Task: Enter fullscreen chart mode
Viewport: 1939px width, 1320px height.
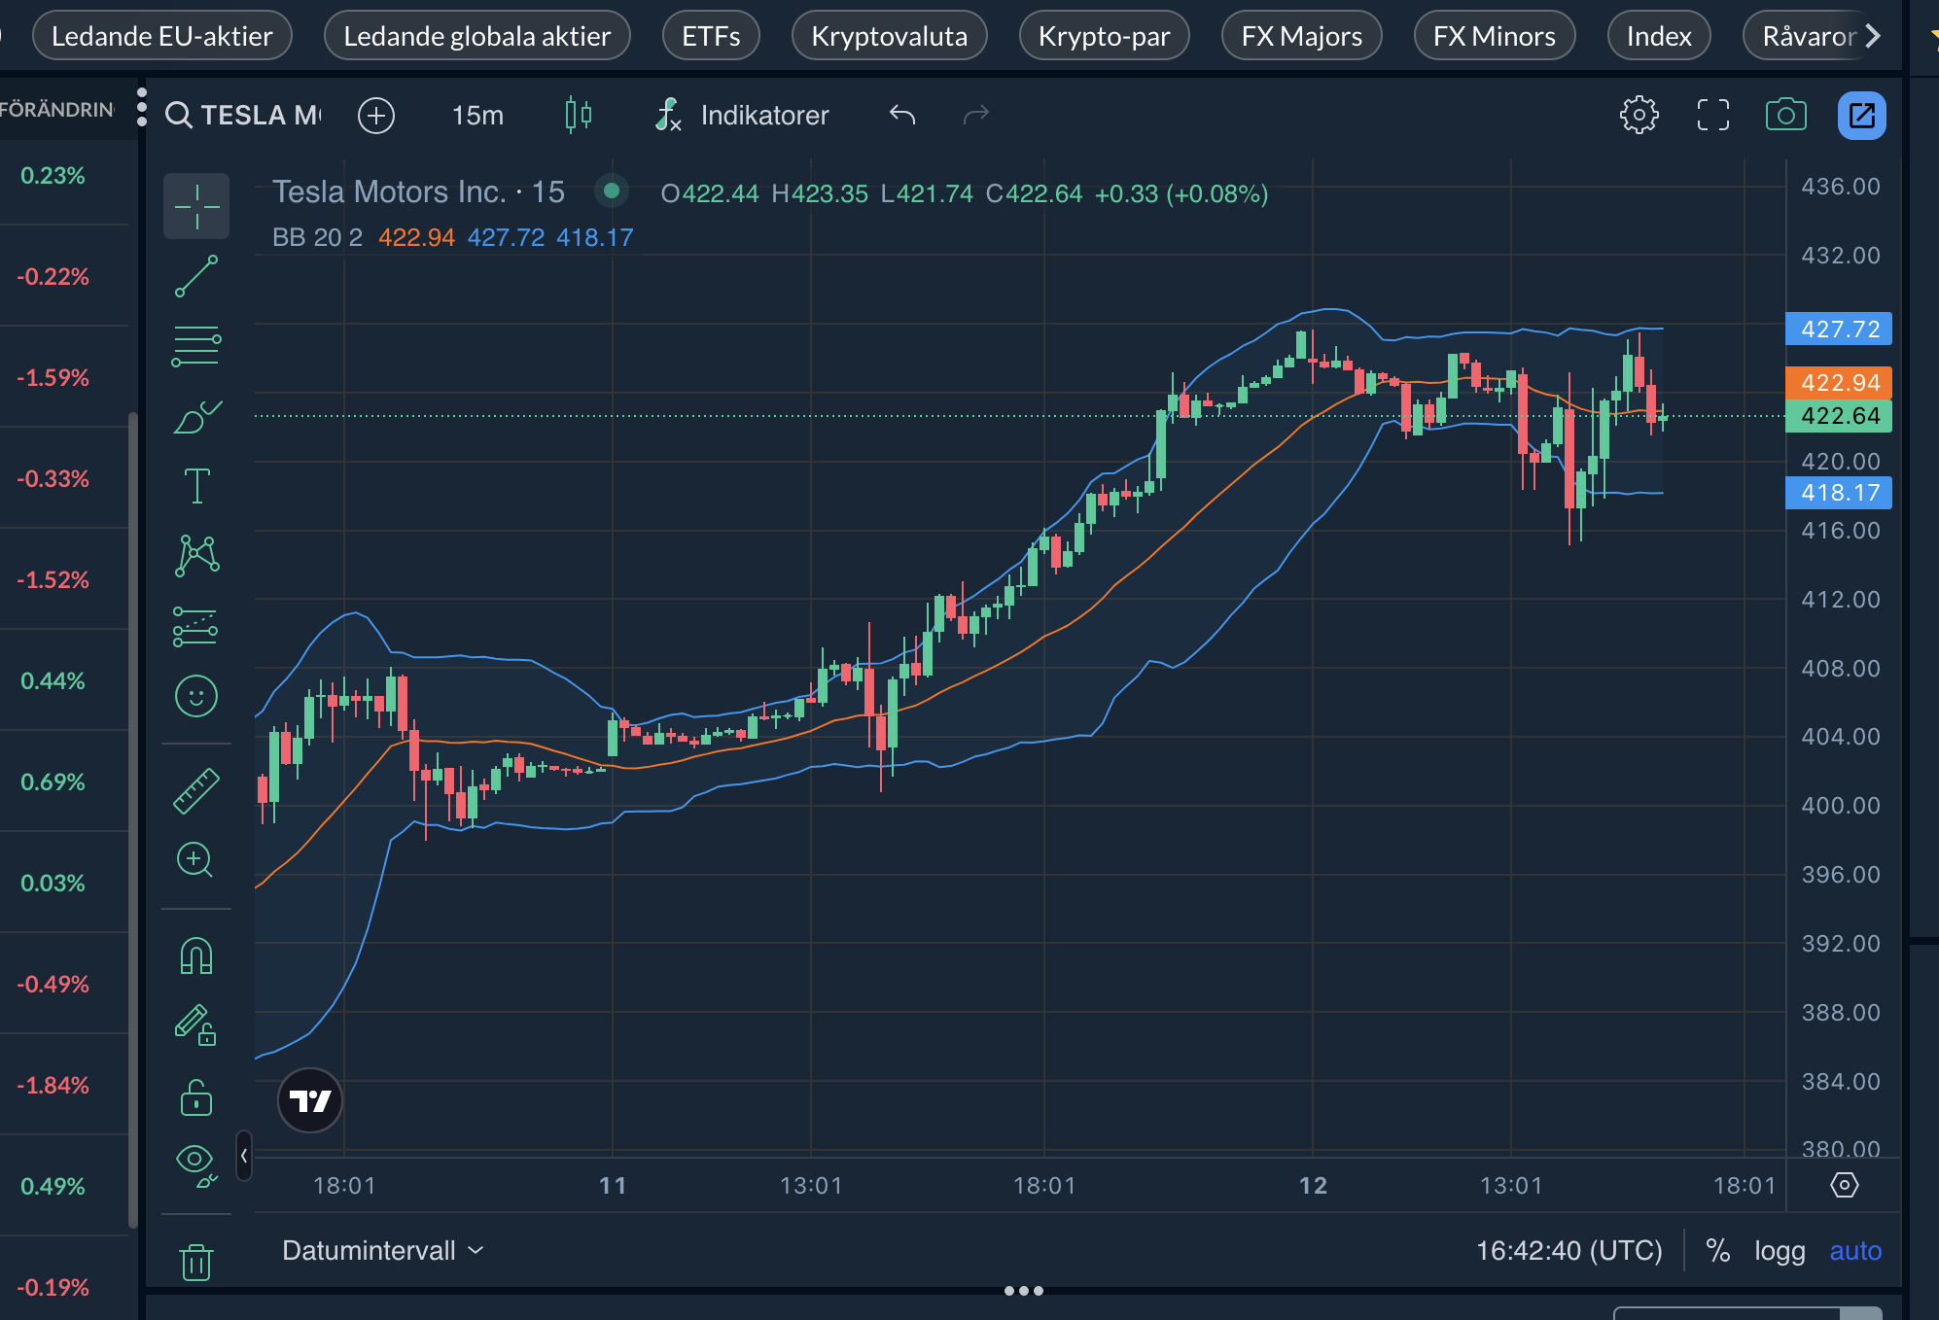Action: pyautogui.click(x=1712, y=115)
